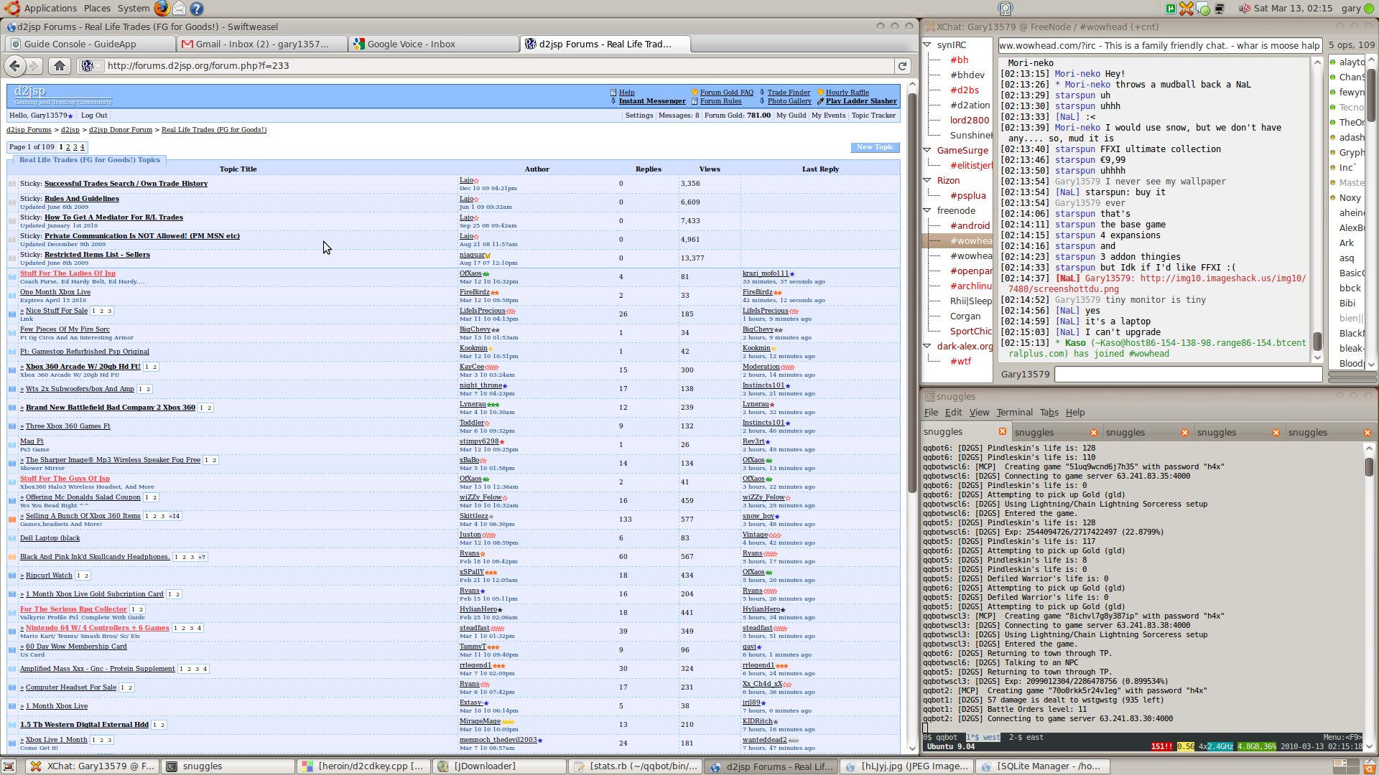Click the XChat message input field
This screenshot has height=775, width=1379.
click(x=1188, y=375)
